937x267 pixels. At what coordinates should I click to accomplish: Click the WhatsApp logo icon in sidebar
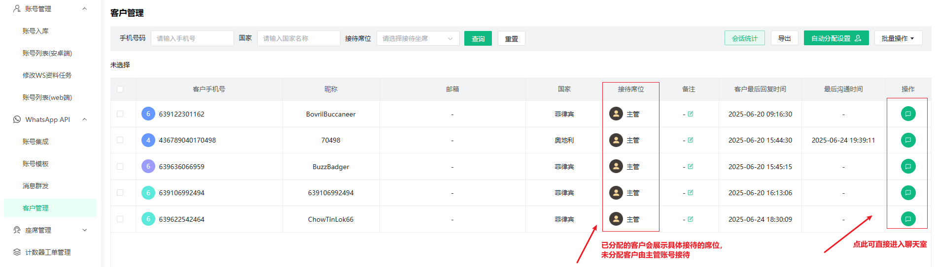pyautogui.click(x=17, y=119)
